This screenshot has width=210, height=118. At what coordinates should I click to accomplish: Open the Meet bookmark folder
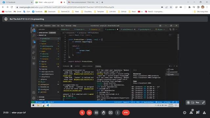pos(75,12)
